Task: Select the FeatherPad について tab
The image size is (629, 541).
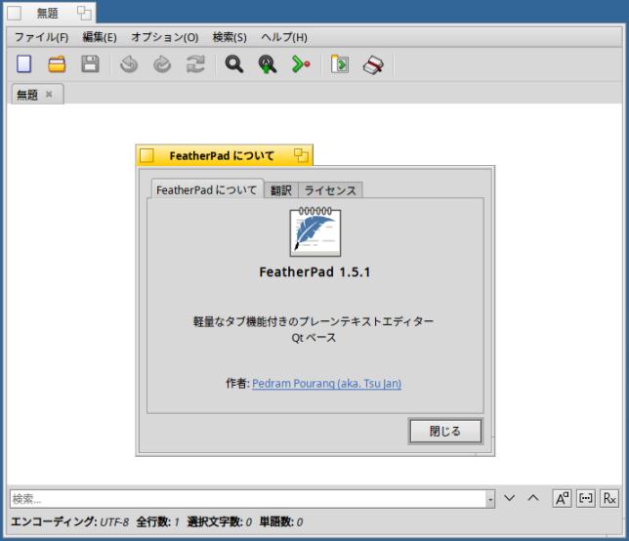Action: pyautogui.click(x=207, y=189)
